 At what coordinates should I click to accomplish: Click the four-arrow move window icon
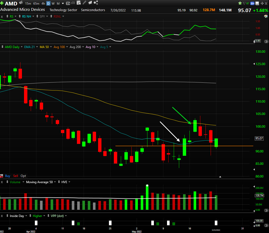[x=262, y=3]
